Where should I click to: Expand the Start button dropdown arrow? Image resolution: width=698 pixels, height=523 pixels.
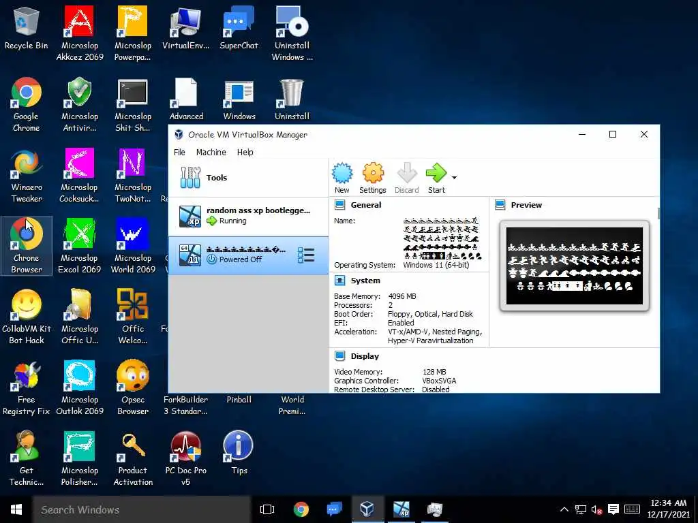[454, 178]
